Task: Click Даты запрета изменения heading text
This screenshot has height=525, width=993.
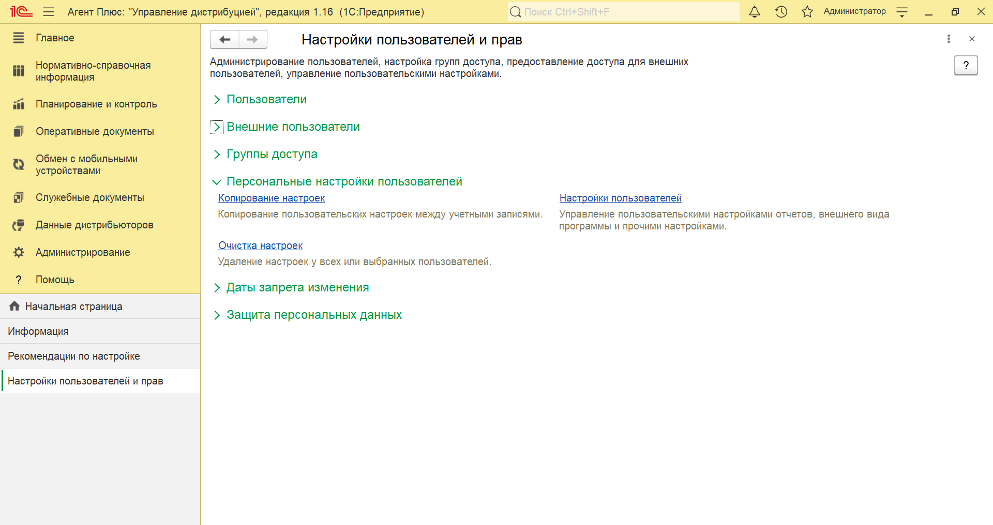Action: click(x=298, y=287)
